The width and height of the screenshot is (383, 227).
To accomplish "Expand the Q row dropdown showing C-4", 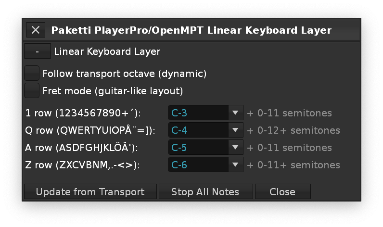I will tap(205, 130).
